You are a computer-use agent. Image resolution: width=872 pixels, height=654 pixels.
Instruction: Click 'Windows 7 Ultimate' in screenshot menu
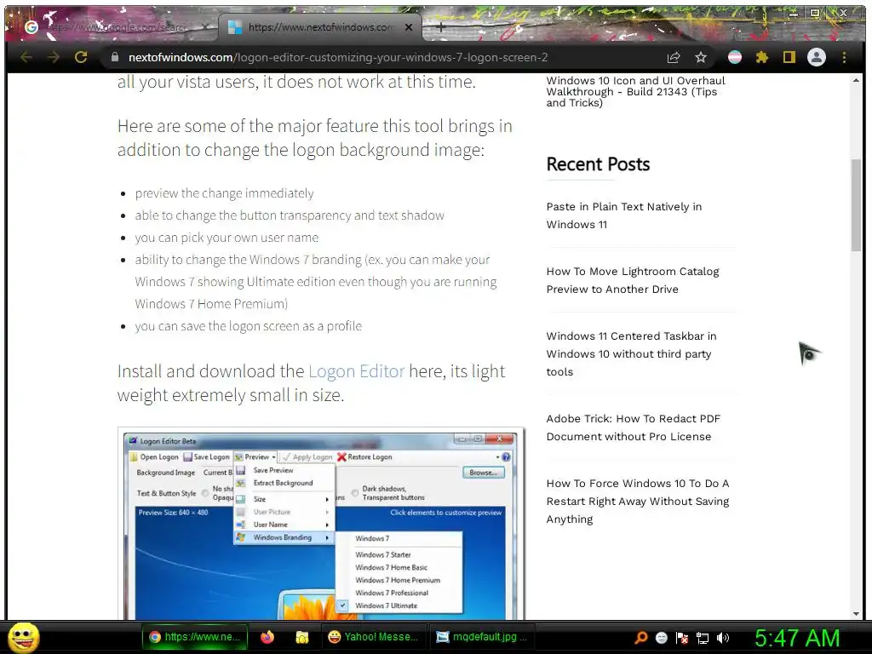386,605
